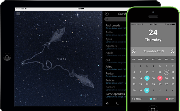The image size is (180, 111).
Task: Select the cyan-highlighted date 17
Action: tap(147, 78)
